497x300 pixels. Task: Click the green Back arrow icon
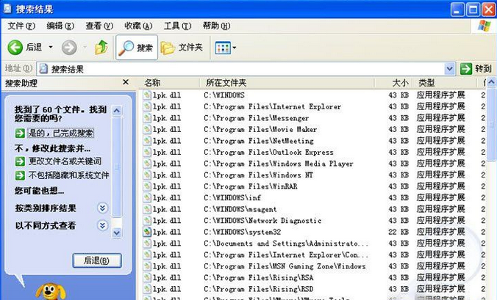point(15,48)
